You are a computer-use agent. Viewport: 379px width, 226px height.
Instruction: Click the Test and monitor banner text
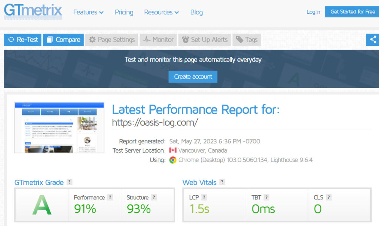tap(193, 60)
